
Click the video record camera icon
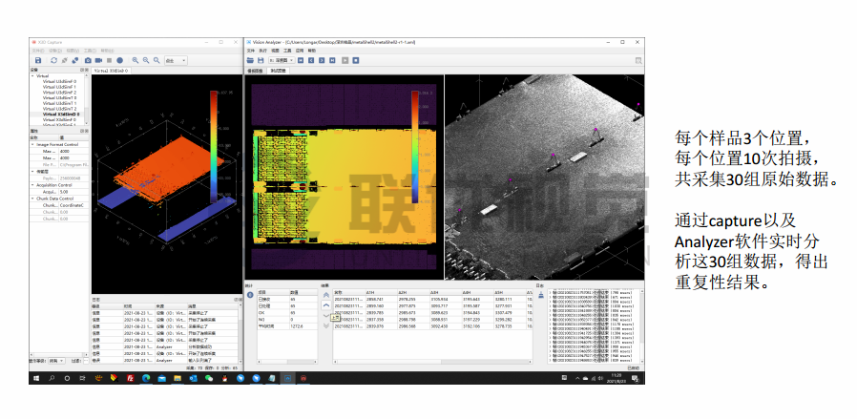97,60
